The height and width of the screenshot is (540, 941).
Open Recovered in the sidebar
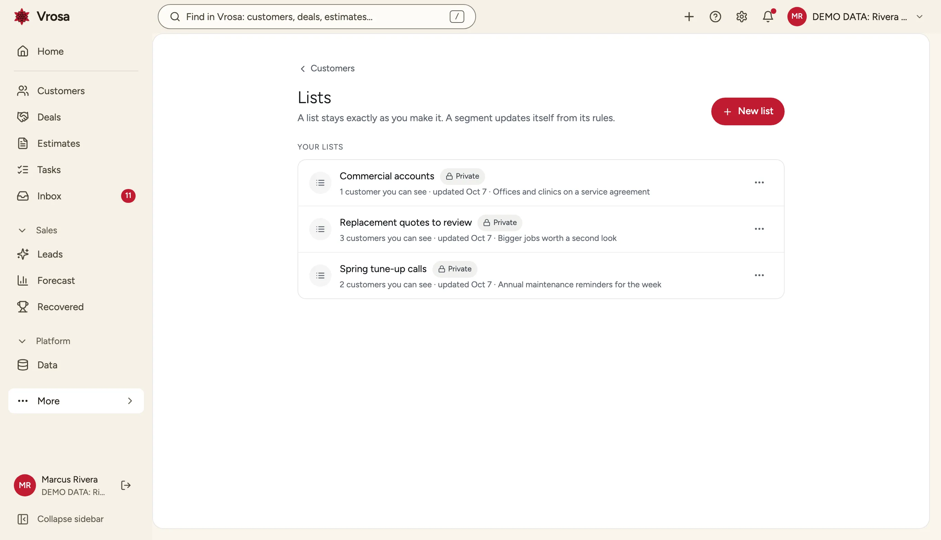(x=76, y=307)
